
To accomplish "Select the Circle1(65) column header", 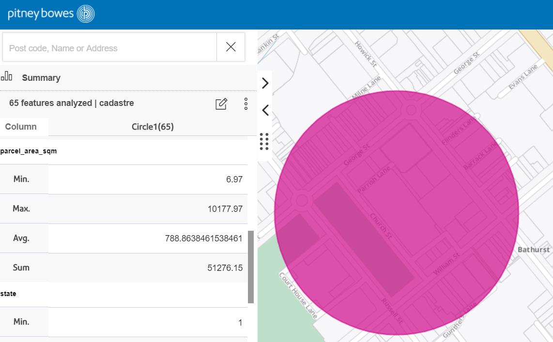I will coord(153,127).
